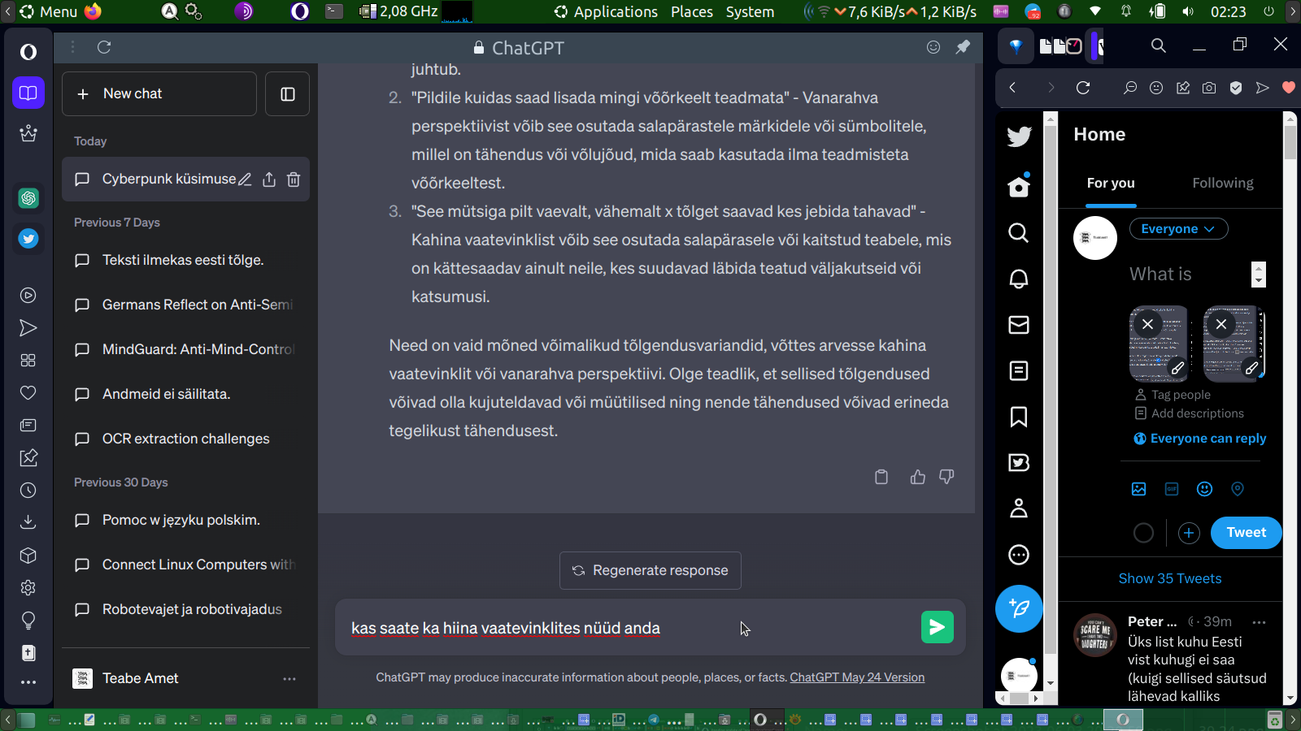The image size is (1301, 731).
Task: Click the floating compose tweet button
Action: click(1019, 608)
